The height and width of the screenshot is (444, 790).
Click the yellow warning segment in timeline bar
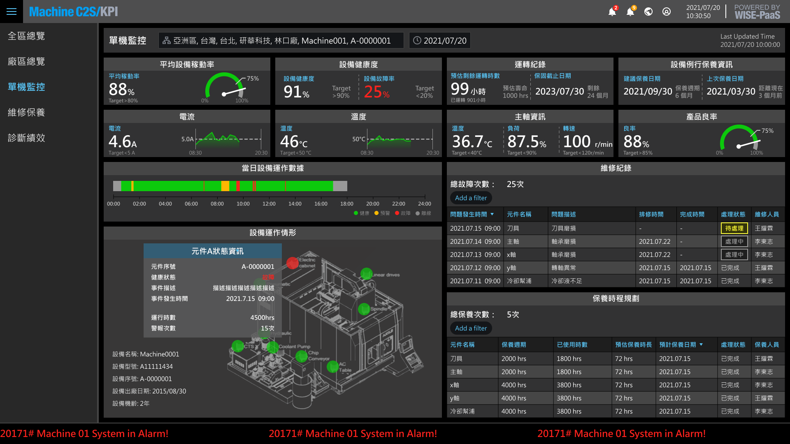pyautogui.click(x=225, y=186)
